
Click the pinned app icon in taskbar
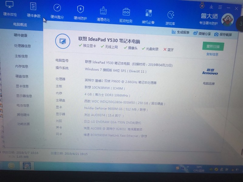tap(27, 166)
